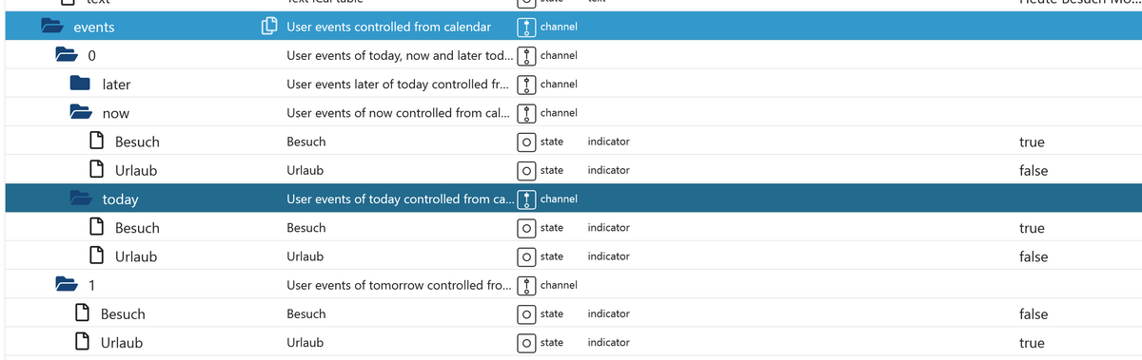Collapse the folder named 1
This screenshot has width=1142, height=360.
tap(67, 285)
